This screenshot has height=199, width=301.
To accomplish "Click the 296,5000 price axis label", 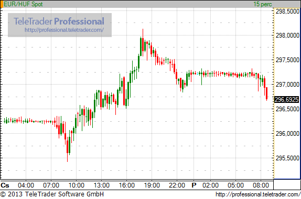I will (287, 109).
